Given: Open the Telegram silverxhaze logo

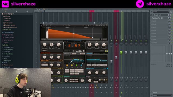Looking at the screenshot, I should pos(140,4).
